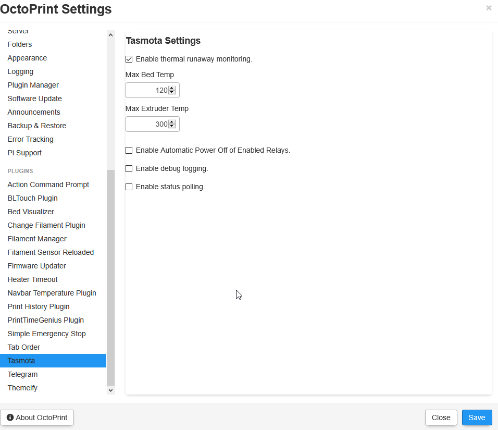Close the settings dialog

[441, 417]
